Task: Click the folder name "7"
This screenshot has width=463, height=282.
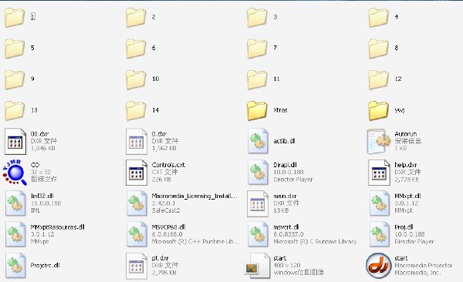Action: [275, 48]
